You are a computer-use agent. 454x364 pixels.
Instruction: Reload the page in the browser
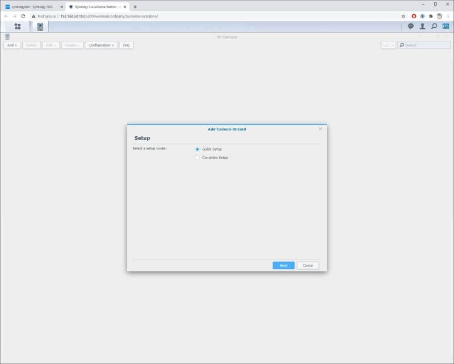click(x=22, y=17)
